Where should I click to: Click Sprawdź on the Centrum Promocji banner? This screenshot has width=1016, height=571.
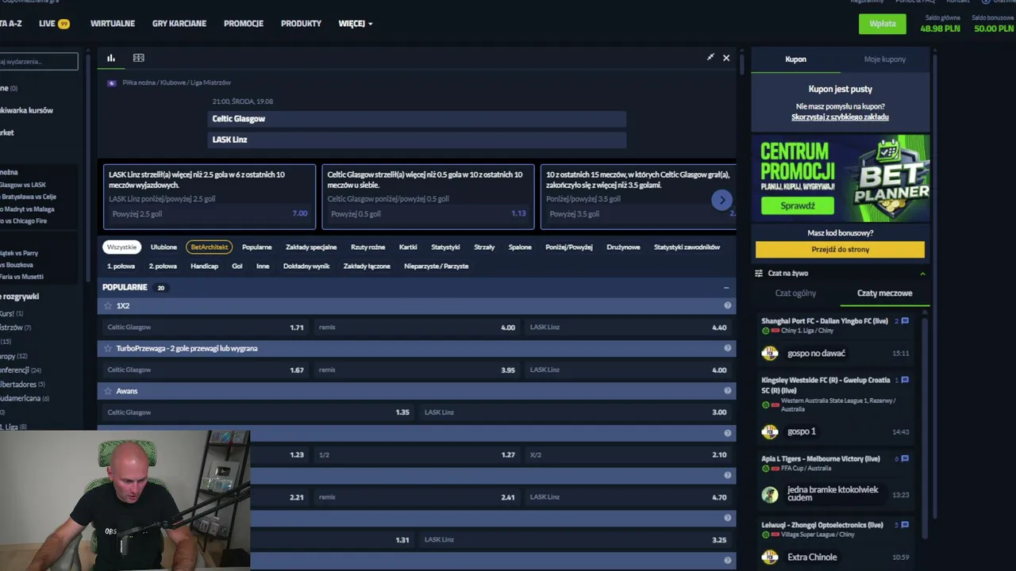(x=798, y=206)
